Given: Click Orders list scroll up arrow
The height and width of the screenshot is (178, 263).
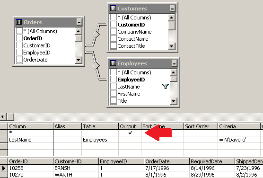Looking at the screenshot, I should [x=79, y=31].
